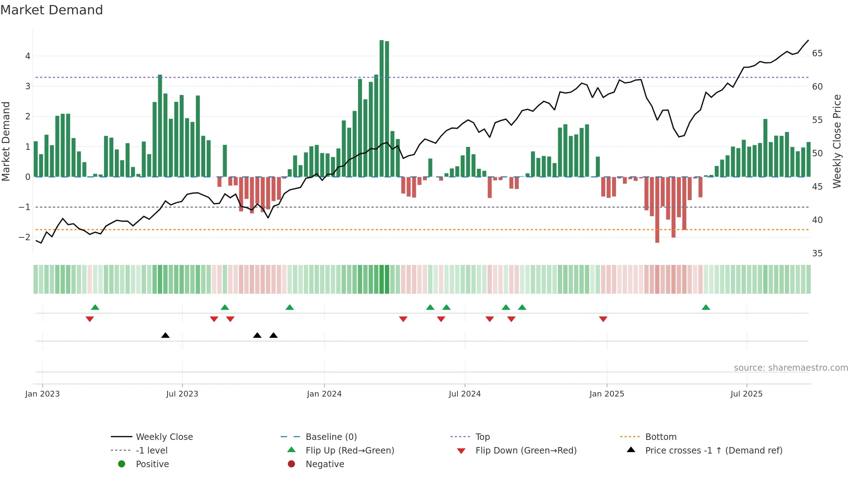Click the Jan 2025 axis label
This screenshot has height=484, width=861.
tap(607, 394)
